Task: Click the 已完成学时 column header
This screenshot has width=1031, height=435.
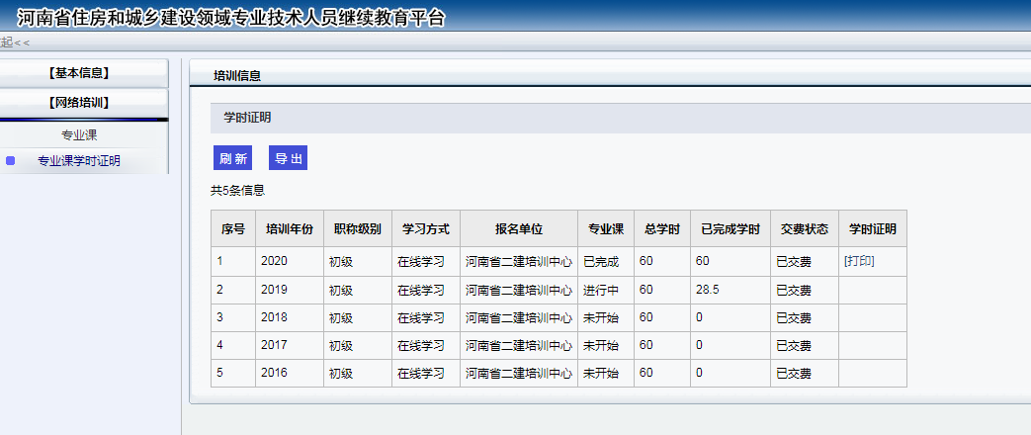Action: point(730,228)
